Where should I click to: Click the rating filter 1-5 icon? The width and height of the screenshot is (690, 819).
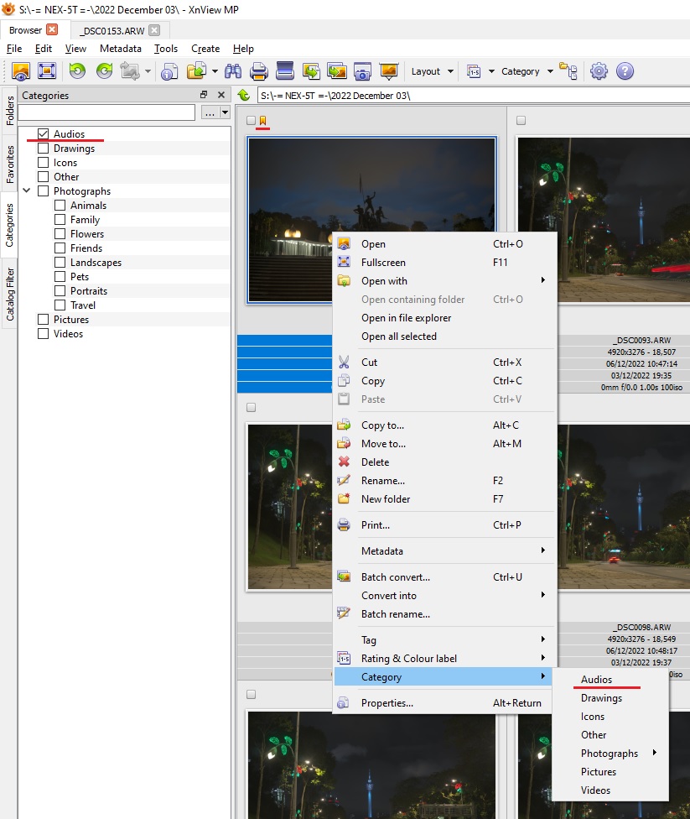[474, 71]
